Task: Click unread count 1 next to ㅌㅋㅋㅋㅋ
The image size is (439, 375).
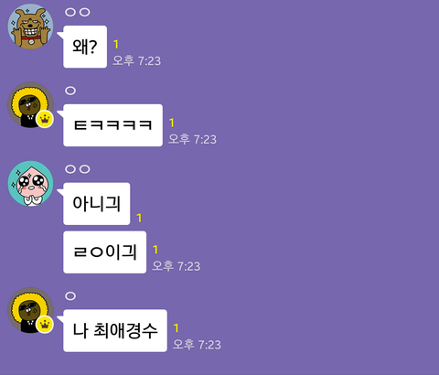Action: [x=172, y=123]
